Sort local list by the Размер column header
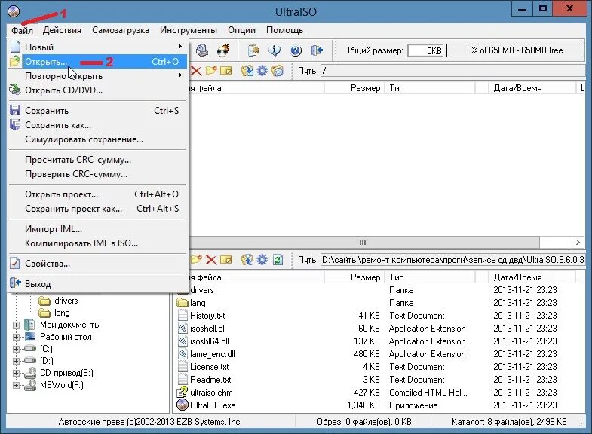Viewport: 592px width, 434px height. [354, 277]
